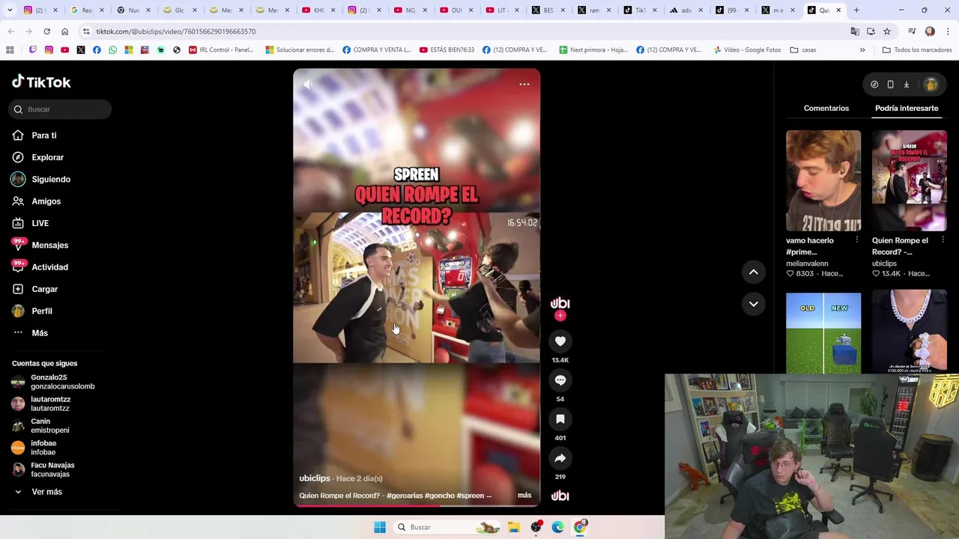Screen dimensions: 959x539
Task: Go to previous video with up chevron
Action: pos(753,272)
